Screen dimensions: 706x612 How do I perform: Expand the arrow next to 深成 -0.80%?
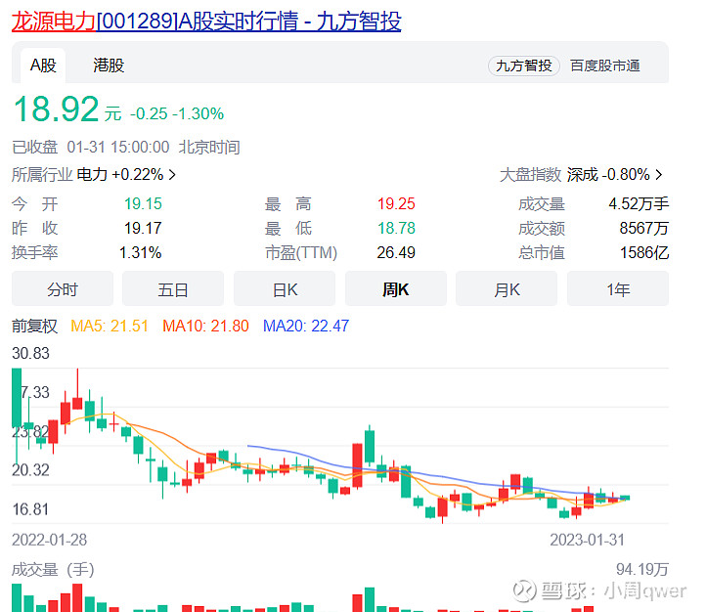click(x=659, y=175)
